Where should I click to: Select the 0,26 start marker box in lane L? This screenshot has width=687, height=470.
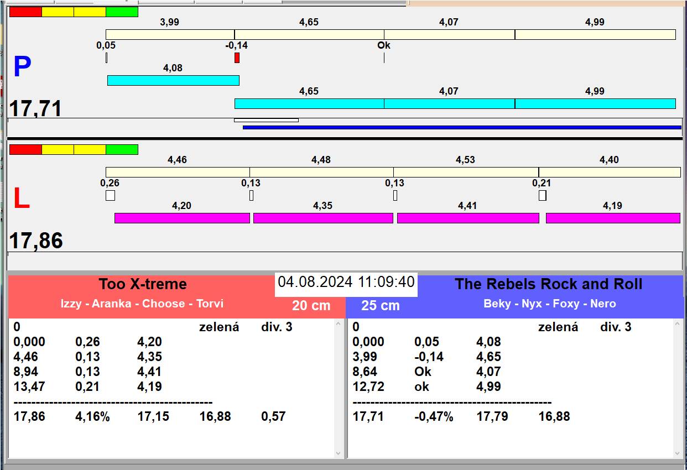pos(110,195)
